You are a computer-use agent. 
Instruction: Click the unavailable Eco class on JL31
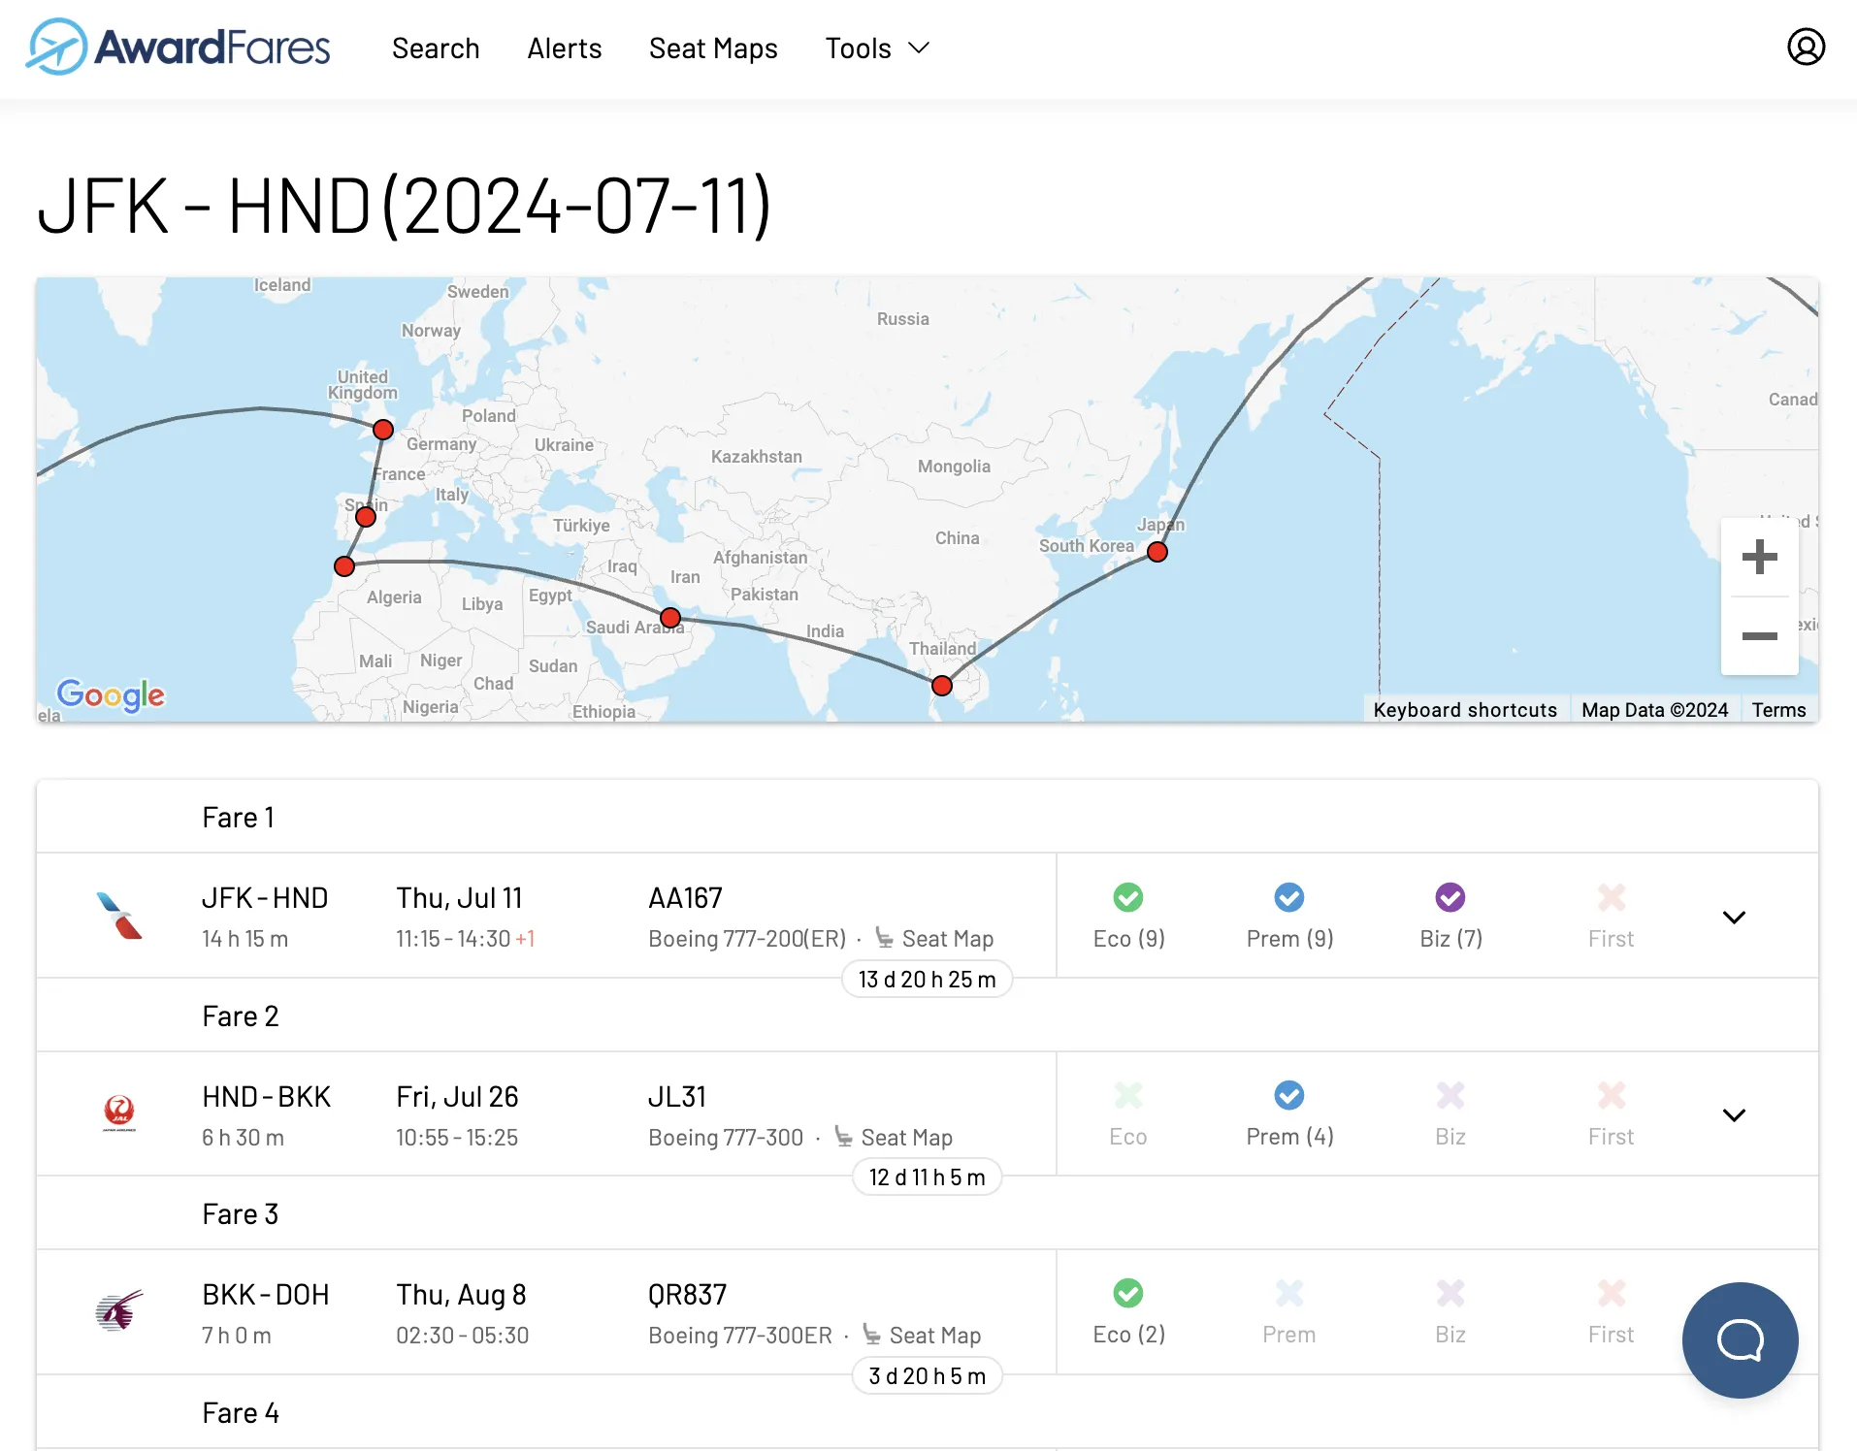point(1128,1113)
